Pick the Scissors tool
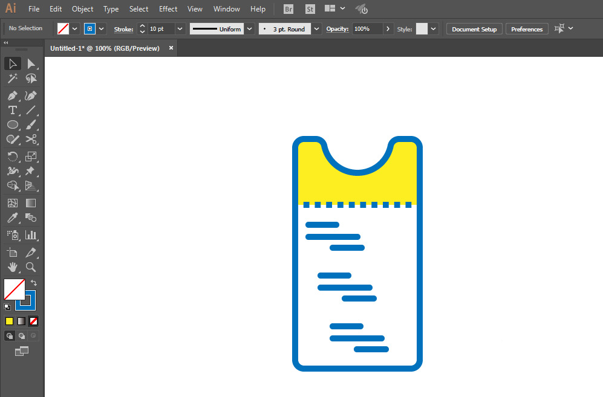Image resolution: width=603 pixels, height=397 pixels. click(x=31, y=139)
